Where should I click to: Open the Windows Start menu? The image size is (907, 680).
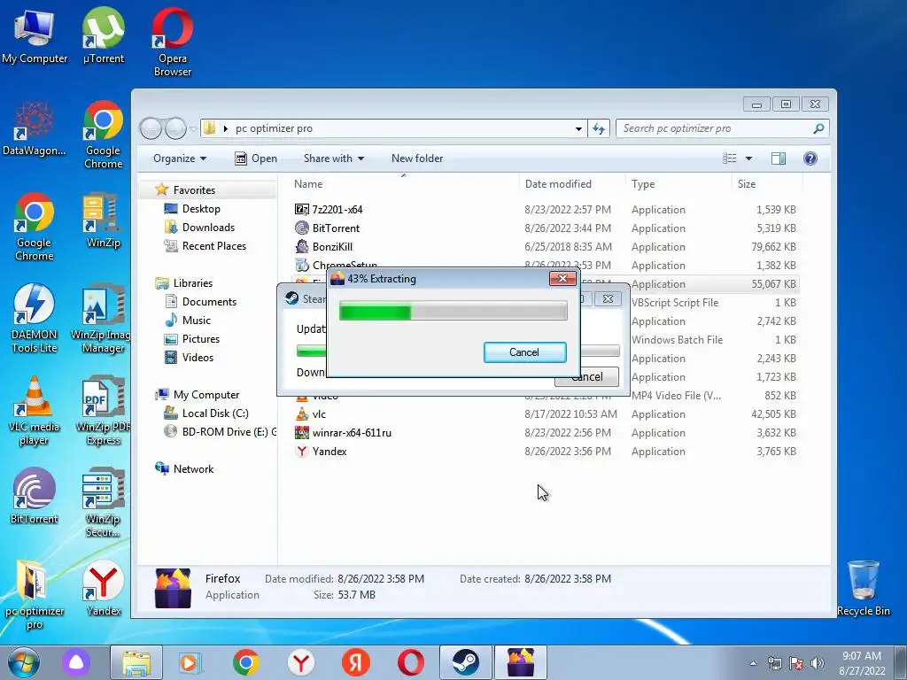[x=24, y=662]
